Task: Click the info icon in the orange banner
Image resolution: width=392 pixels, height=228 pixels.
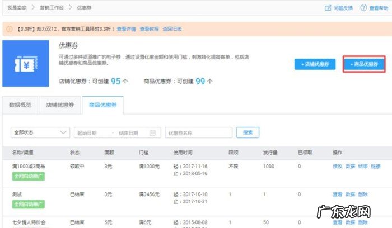Action: click(10, 29)
